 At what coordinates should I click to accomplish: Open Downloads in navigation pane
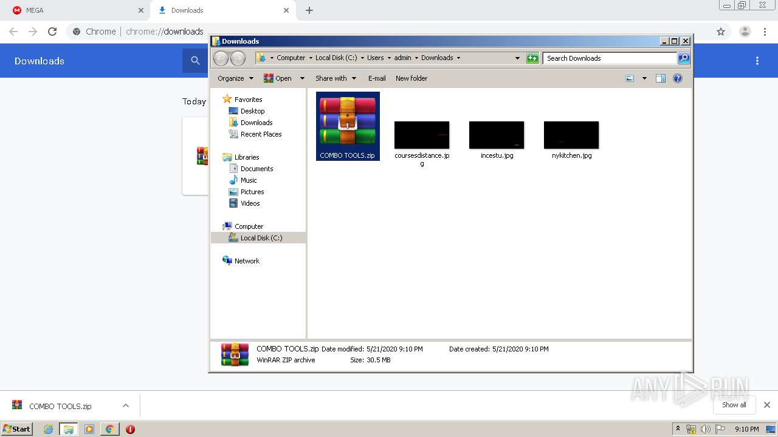point(256,123)
